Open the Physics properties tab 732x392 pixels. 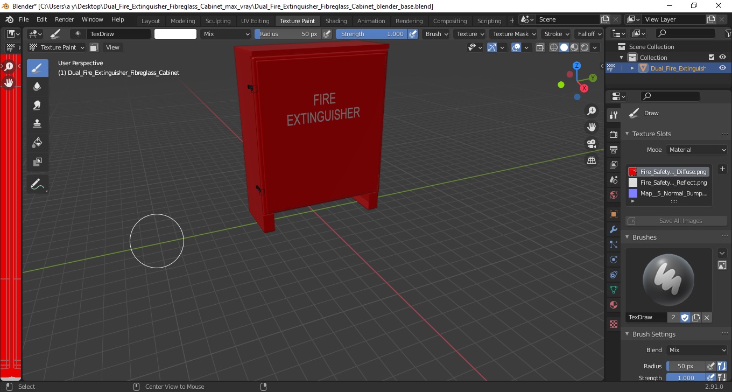click(613, 260)
